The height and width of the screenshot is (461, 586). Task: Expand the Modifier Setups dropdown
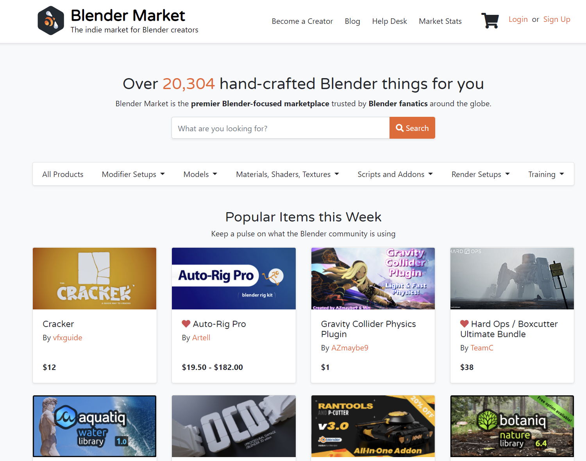tap(133, 174)
